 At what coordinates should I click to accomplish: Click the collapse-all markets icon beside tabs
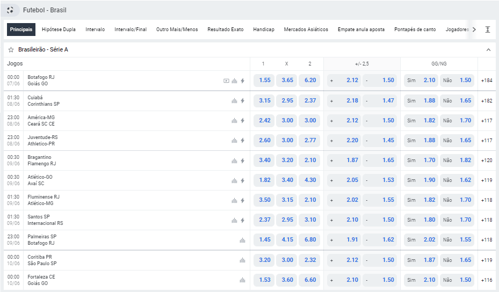point(487,30)
